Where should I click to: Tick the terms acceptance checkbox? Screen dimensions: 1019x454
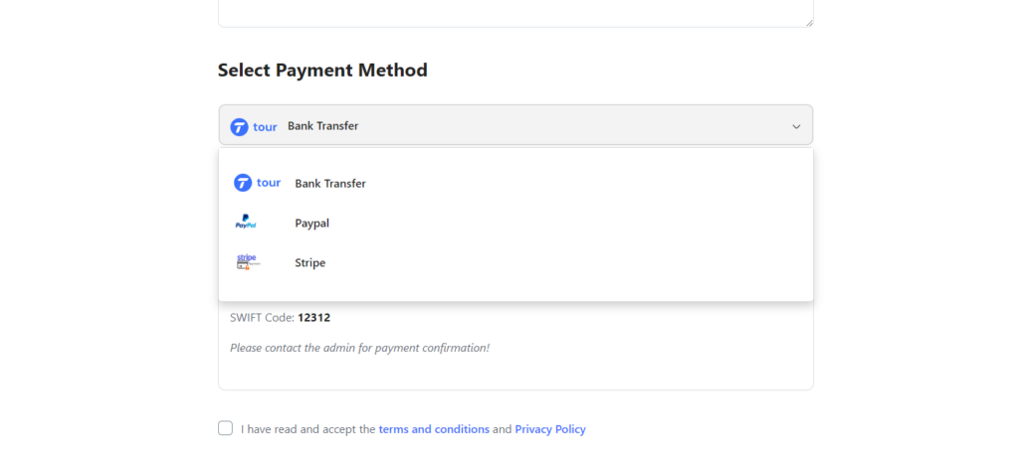[226, 428]
